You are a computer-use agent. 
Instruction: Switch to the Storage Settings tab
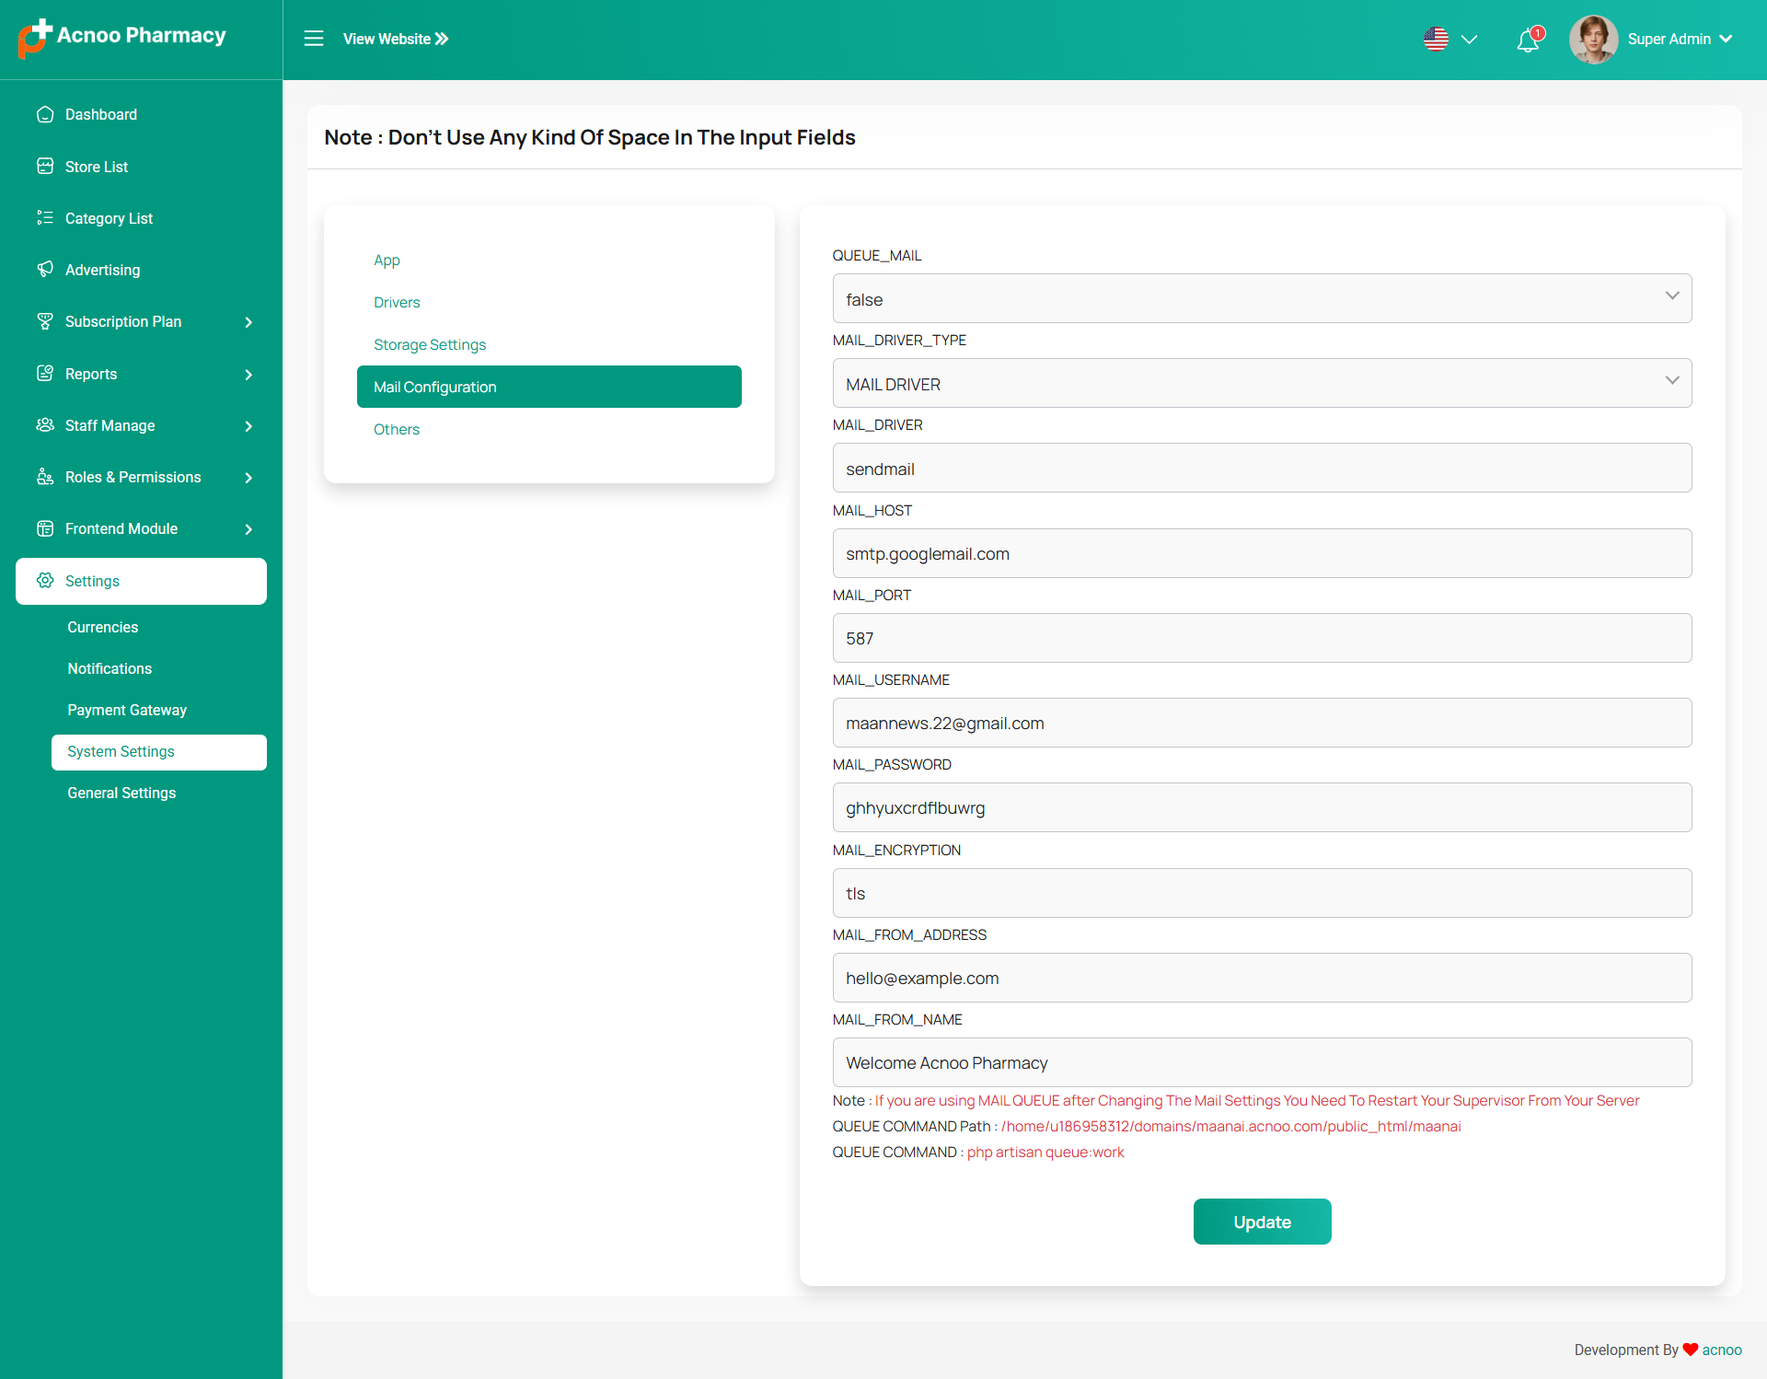(x=430, y=344)
